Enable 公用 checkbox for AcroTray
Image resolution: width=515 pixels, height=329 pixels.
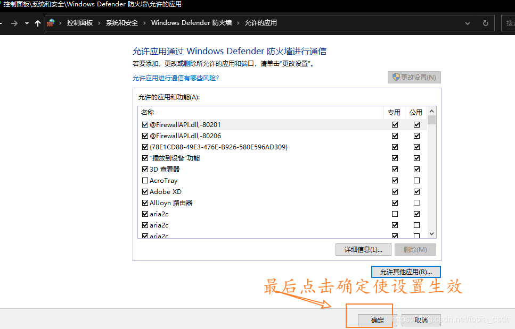coord(416,180)
